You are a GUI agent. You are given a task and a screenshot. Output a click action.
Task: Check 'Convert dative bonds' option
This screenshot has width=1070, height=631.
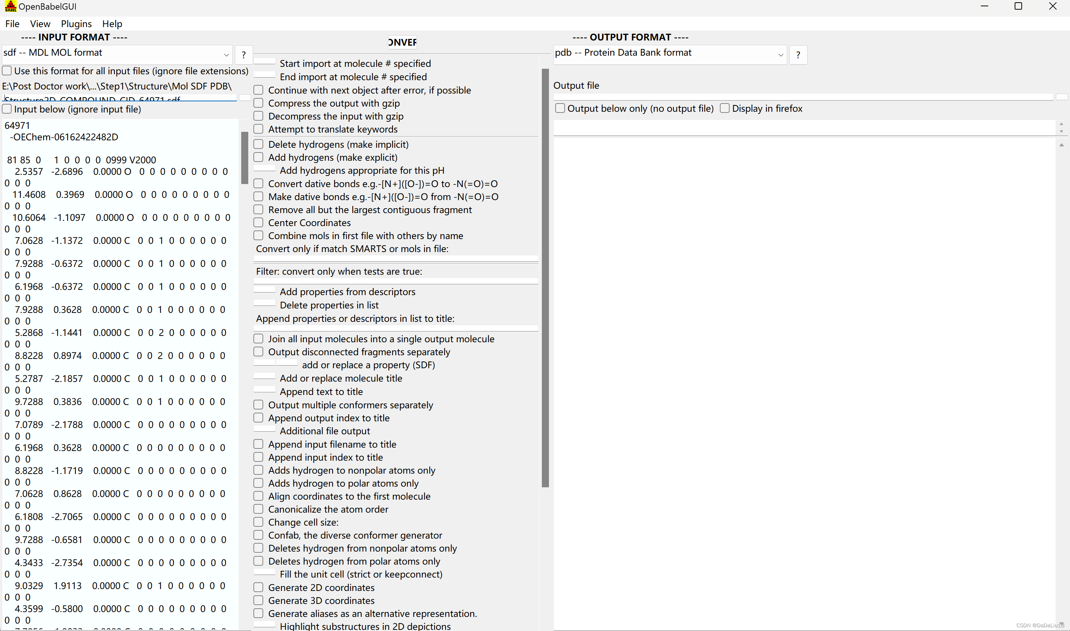(x=258, y=183)
